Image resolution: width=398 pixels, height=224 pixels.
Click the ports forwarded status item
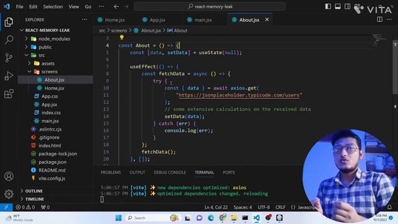click(45, 207)
